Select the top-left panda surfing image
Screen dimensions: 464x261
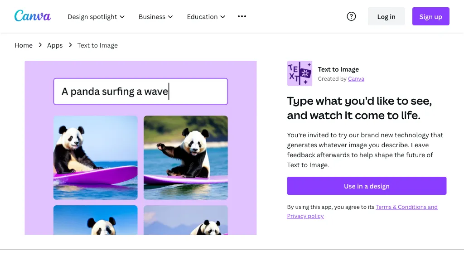click(x=96, y=157)
